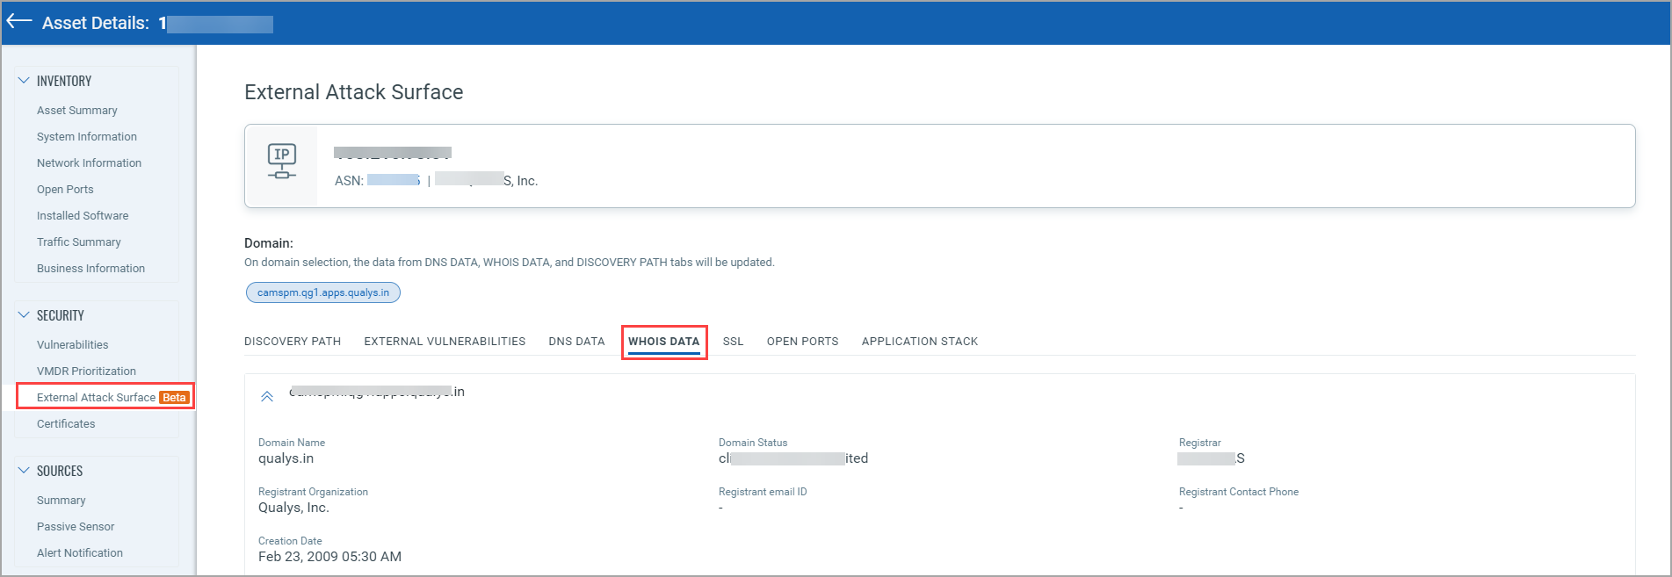The height and width of the screenshot is (577, 1672).
Task: Switch to the SSL tab
Action: click(x=734, y=342)
